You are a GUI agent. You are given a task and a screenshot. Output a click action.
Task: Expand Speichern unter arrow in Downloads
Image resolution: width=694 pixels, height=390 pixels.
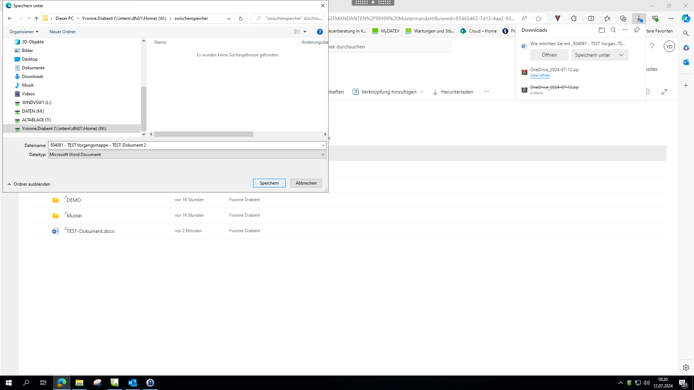point(621,55)
